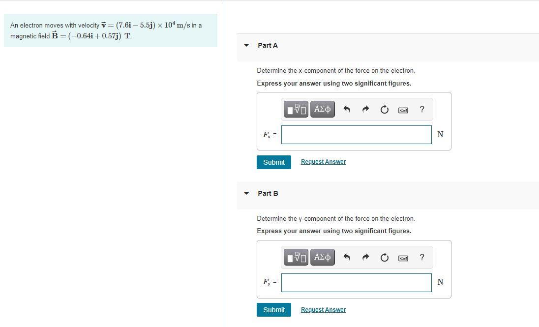Open math templates button in Part B toolbar
This screenshot has width=539, height=327.
point(296,257)
